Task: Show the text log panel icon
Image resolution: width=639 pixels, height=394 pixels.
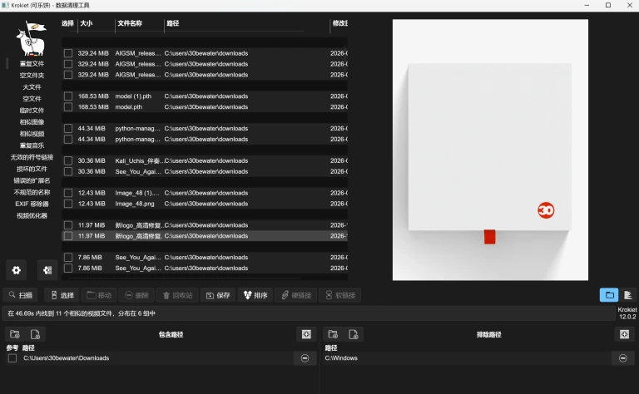Action: (628, 295)
